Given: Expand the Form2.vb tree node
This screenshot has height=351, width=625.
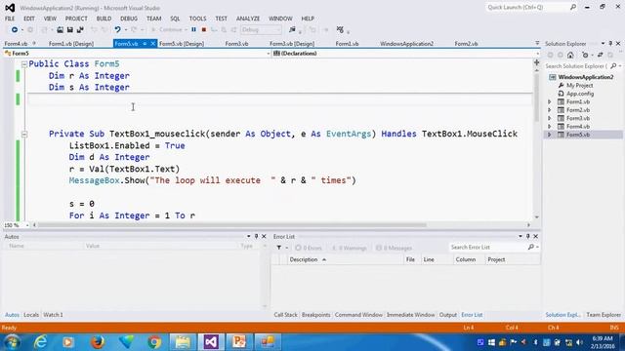Looking at the screenshot, I should (x=550, y=110).
